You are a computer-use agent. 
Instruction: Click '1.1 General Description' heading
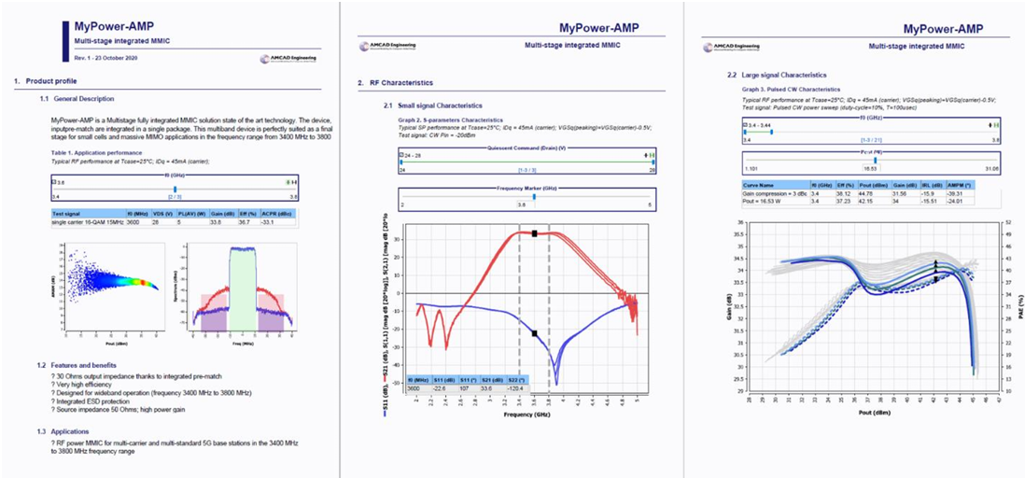point(77,99)
